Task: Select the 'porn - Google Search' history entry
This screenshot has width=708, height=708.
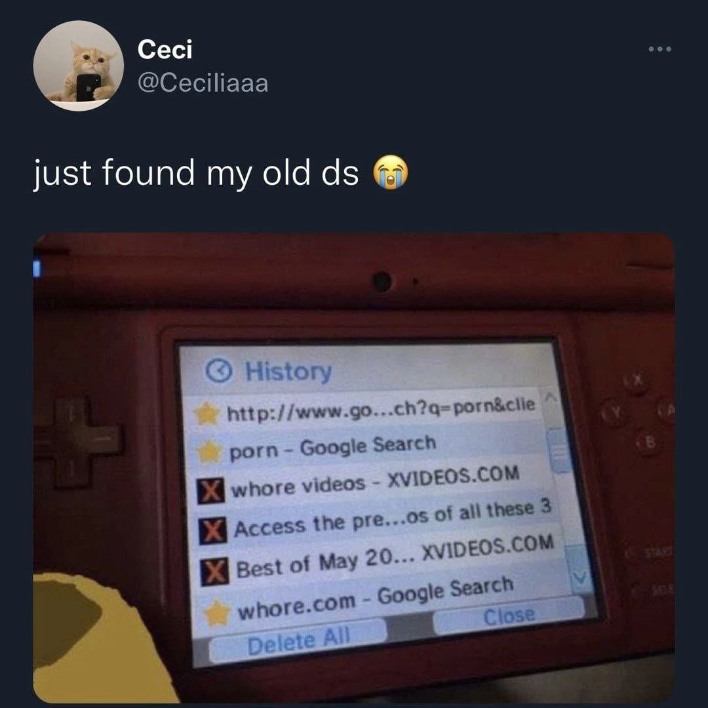Action: coord(368,447)
